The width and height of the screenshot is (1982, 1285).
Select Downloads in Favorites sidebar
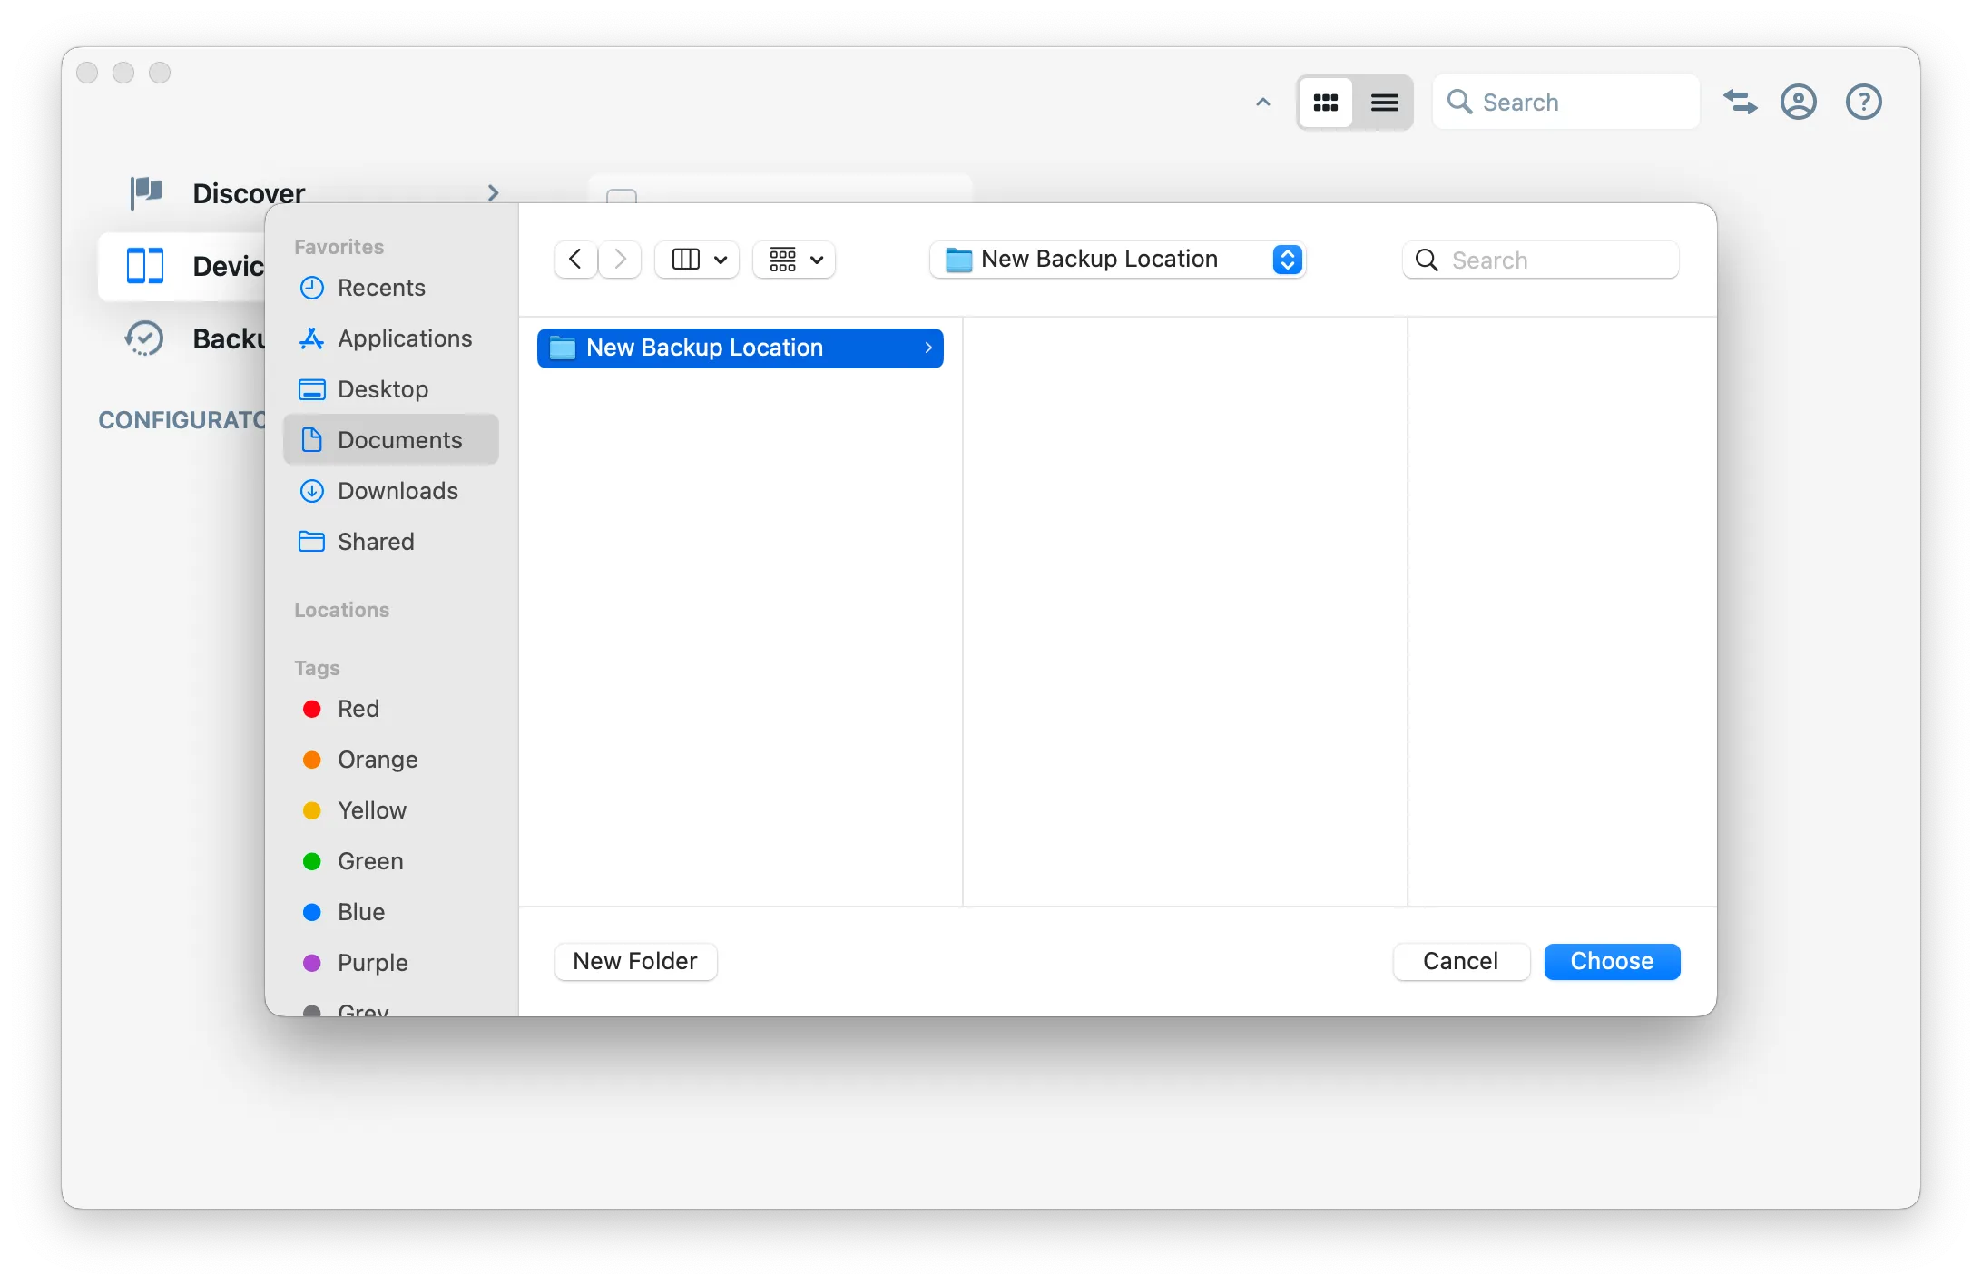(397, 491)
